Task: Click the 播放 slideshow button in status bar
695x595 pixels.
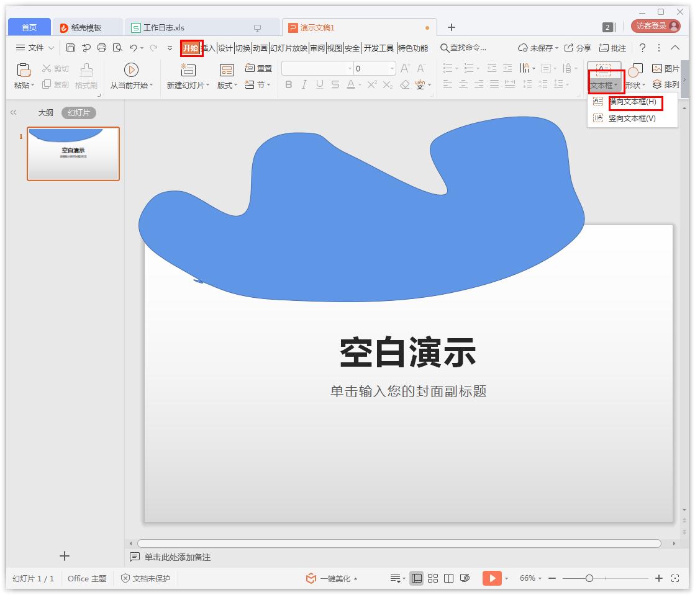Action: pyautogui.click(x=493, y=578)
